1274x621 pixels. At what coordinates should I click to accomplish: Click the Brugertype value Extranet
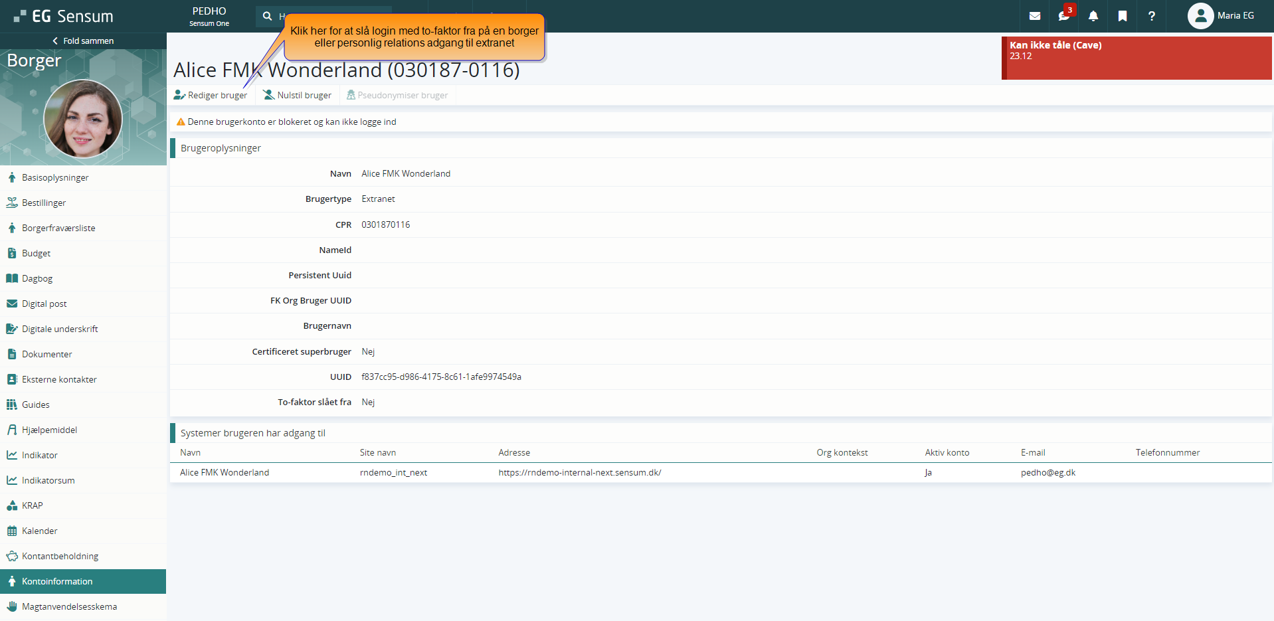tap(378, 199)
